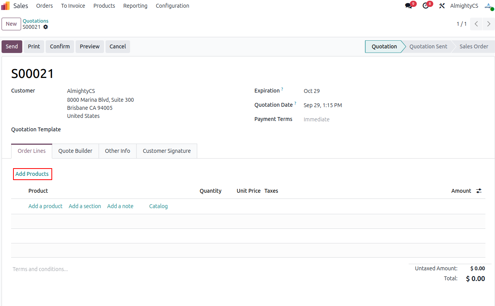This screenshot has height=306, width=495.
Task: Click the Send button
Action: click(x=12, y=46)
